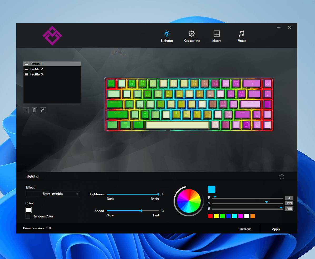Pick cyan from the preset color swatches
This screenshot has height=259, width=315.
pos(234,216)
